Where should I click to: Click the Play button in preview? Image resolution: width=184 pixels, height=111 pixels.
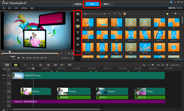click(19, 58)
